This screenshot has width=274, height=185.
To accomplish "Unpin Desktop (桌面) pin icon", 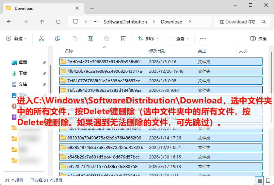I will (x=44, y=63).
